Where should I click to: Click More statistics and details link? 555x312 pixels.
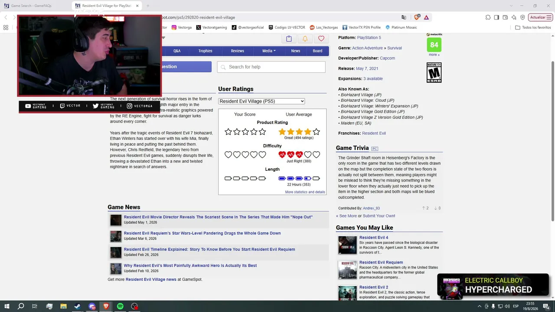(305, 192)
